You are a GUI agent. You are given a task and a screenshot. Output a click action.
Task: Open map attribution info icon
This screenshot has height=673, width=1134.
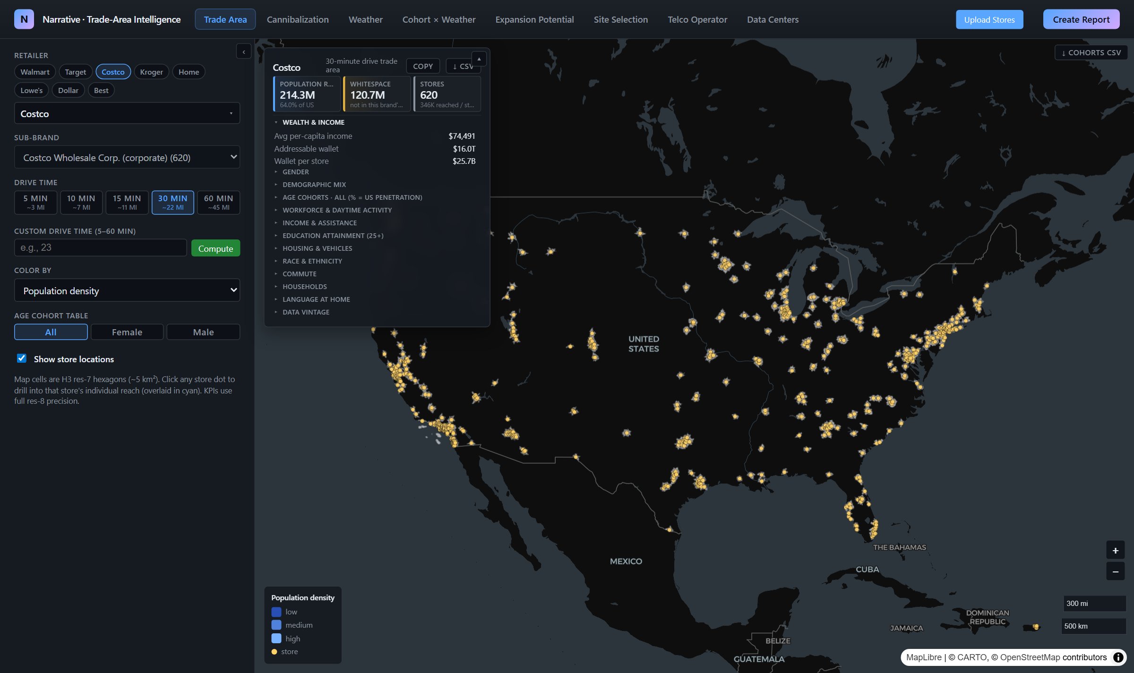(1118, 657)
